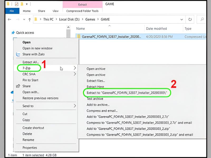The image size is (211, 158).
Task: Sort by Date modified column header
Action: [x=156, y=28]
